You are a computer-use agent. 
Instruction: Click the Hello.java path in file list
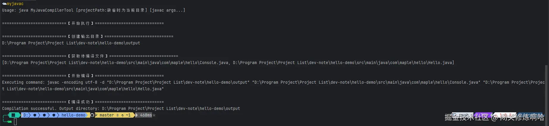pos(343,63)
